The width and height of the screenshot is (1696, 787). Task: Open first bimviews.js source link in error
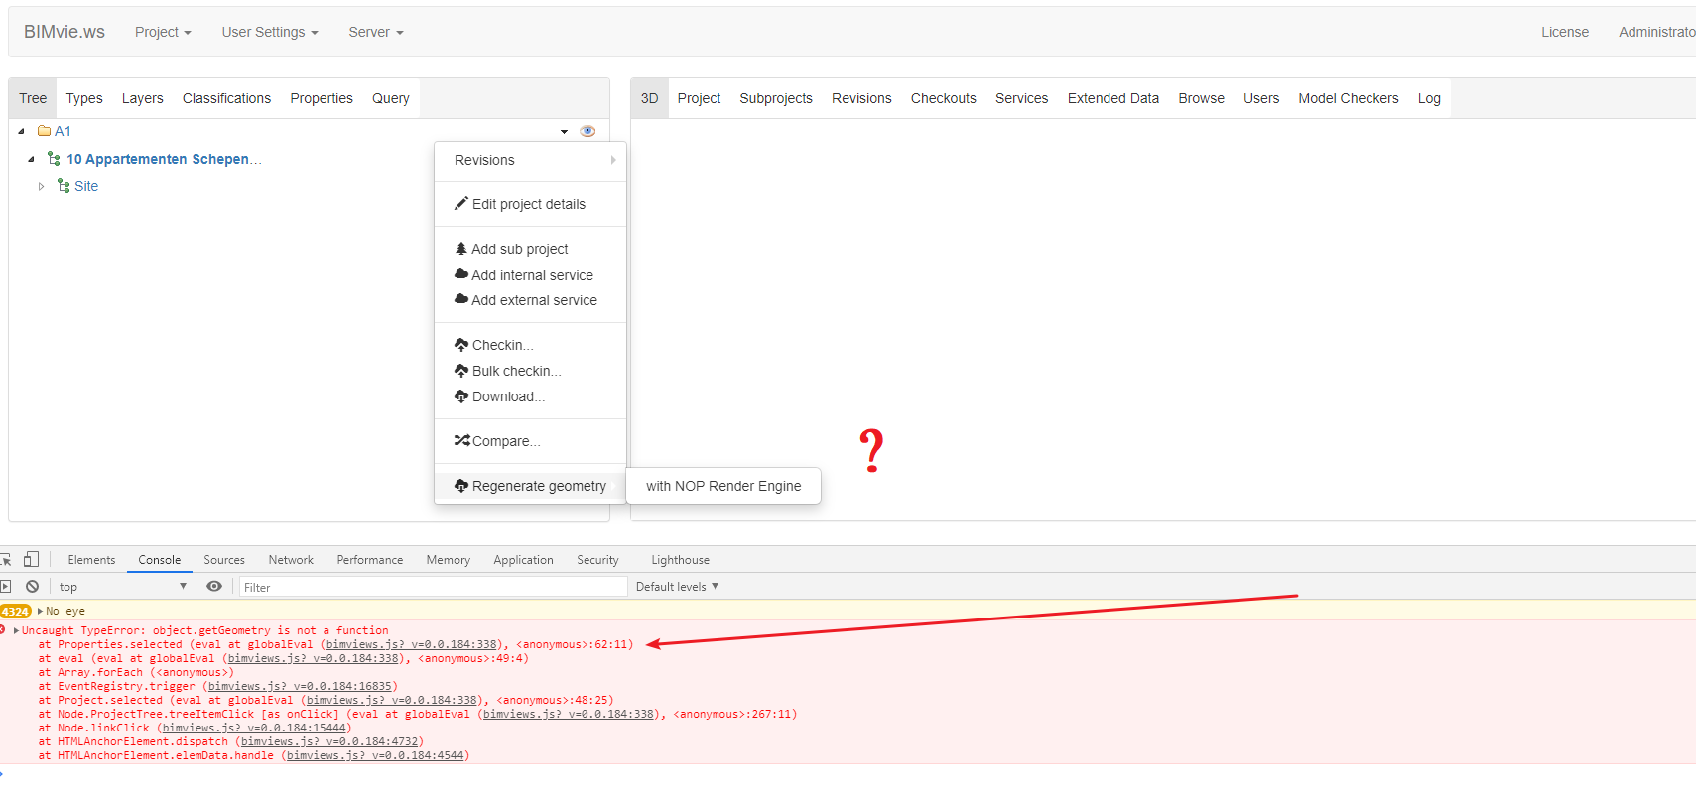[x=411, y=644]
